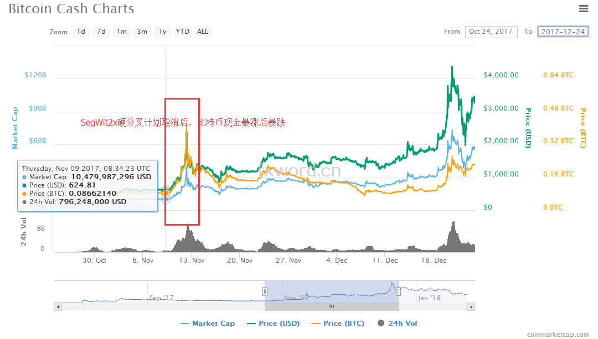Set zoom to 1y
The height and width of the screenshot is (339, 598).
click(x=162, y=32)
